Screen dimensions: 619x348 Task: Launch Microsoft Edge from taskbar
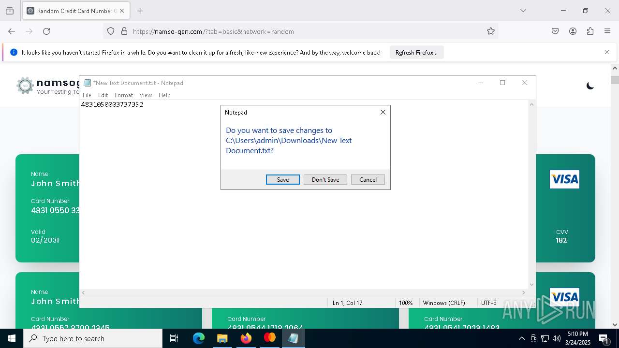(x=199, y=338)
